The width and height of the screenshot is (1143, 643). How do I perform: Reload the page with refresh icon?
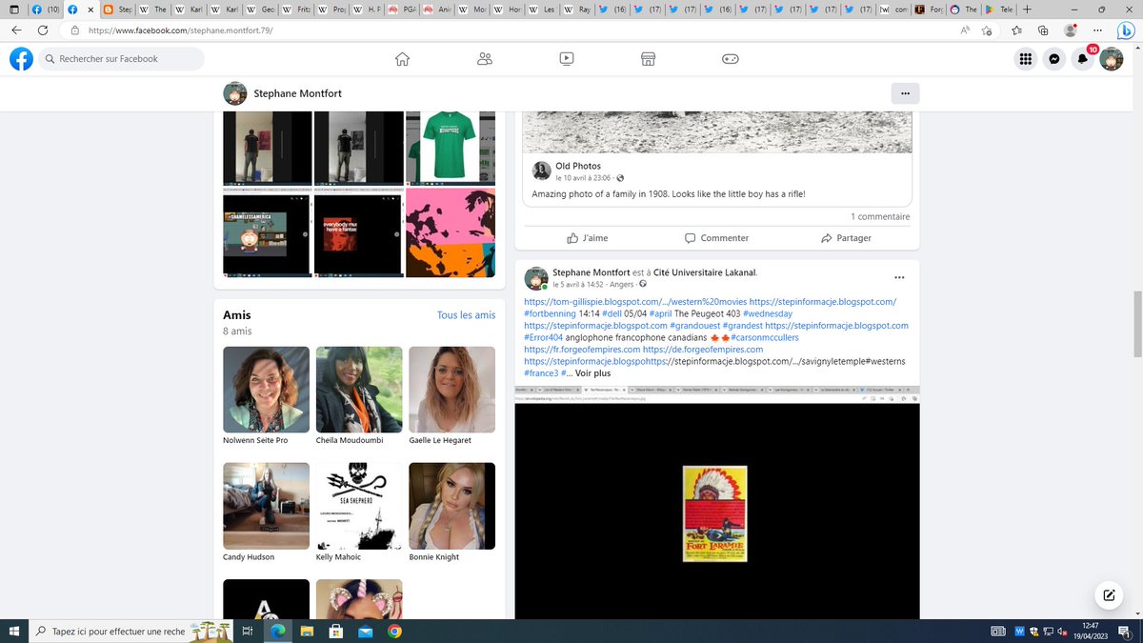[x=43, y=30]
